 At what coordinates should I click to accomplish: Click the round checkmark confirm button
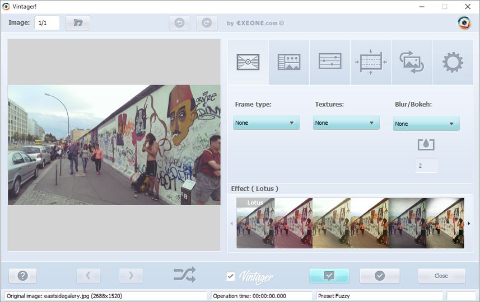click(x=380, y=276)
